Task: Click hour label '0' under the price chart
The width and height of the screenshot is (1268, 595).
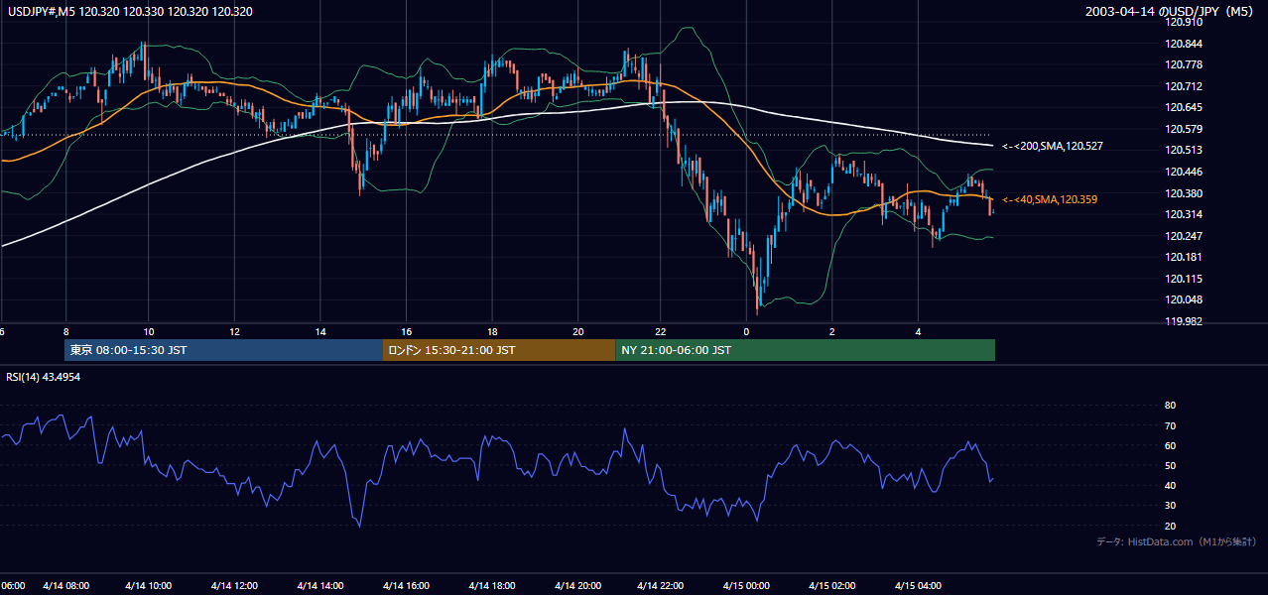Action: click(746, 331)
